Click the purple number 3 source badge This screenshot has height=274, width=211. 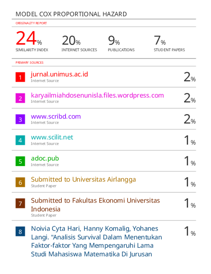(20, 119)
